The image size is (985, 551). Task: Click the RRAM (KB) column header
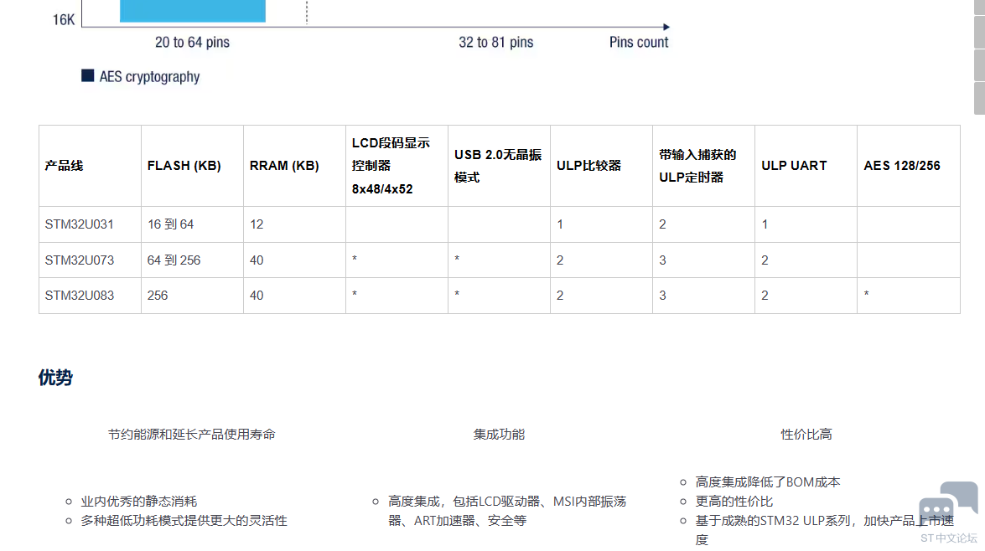pyautogui.click(x=284, y=166)
